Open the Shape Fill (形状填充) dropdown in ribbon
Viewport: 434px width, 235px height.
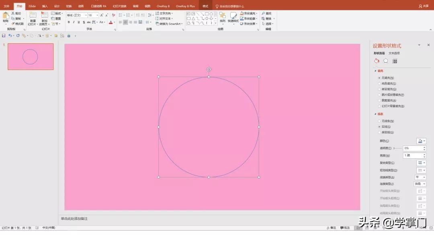[x=249, y=13]
